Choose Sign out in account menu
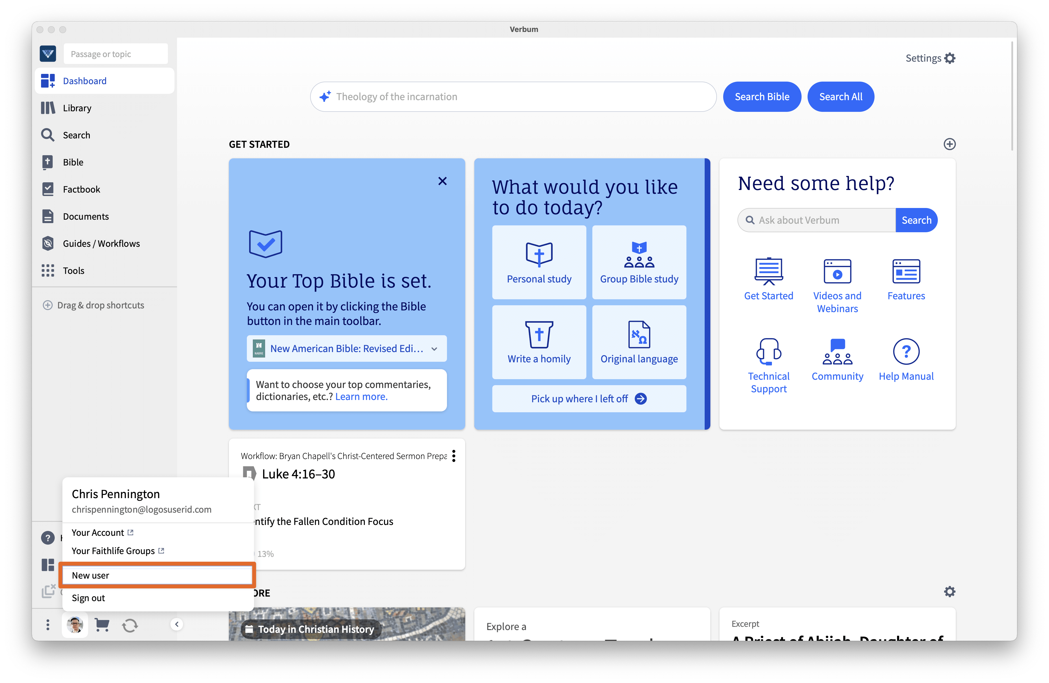This screenshot has height=683, width=1049. click(88, 598)
